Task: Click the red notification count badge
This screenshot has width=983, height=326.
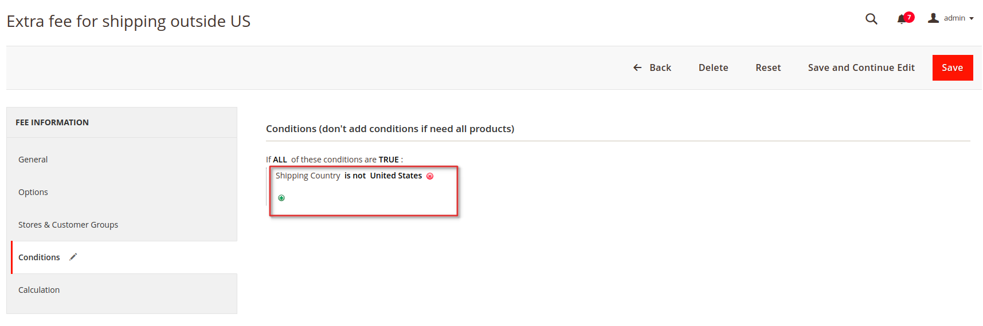Action: [x=909, y=17]
